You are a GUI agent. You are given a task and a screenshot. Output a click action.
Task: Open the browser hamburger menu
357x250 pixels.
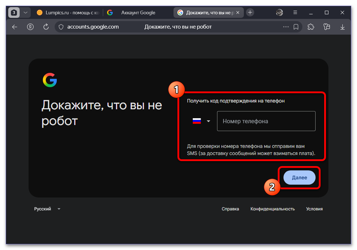[x=295, y=12]
